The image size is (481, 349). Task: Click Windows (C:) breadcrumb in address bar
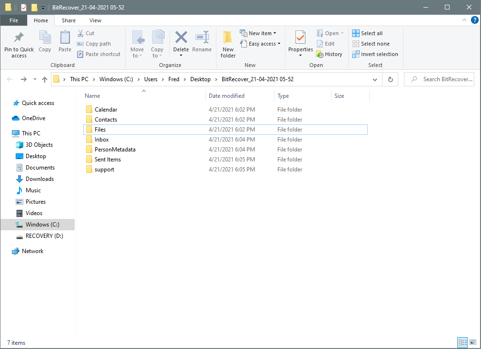point(116,79)
